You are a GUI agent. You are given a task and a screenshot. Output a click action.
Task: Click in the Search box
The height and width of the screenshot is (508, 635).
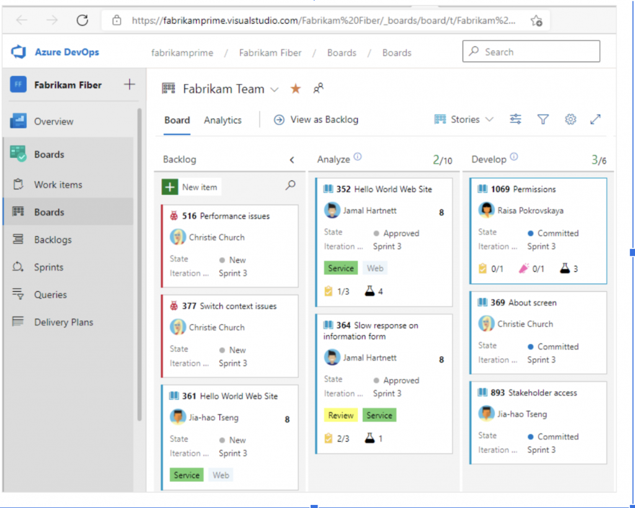tap(531, 51)
